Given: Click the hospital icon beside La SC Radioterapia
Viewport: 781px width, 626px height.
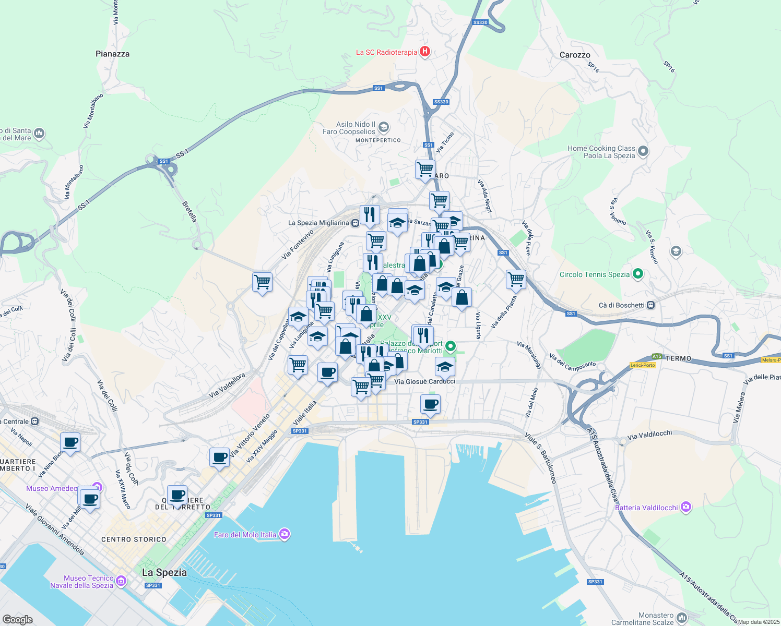Looking at the screenshot, I should point(425,52).
